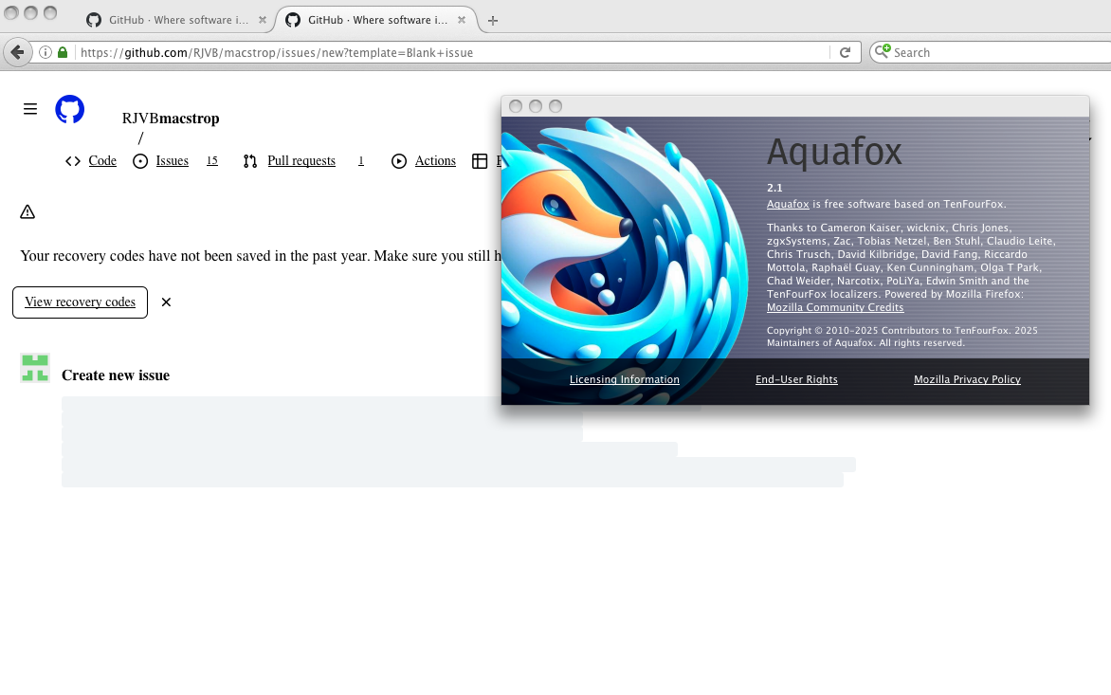Open the GitHub hamburger menu

coord(29,108)
